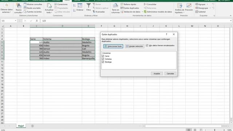Click help question mark in dialog
The height and width of the screenshot is (131, 233).
coord(166,34)
